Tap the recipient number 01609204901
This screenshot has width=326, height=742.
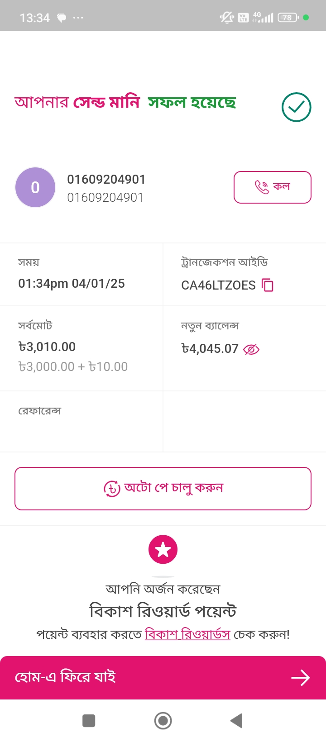[x=106, y=180]
